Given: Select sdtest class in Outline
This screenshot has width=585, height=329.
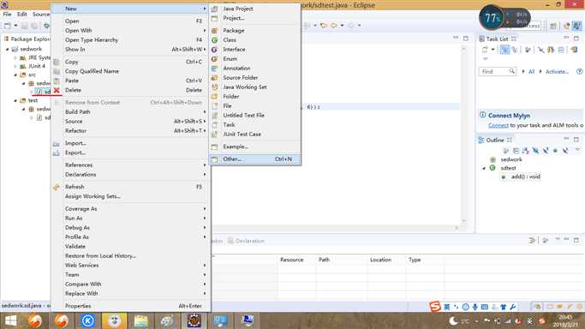Looking at the screenshot, I should click(508, 168).
